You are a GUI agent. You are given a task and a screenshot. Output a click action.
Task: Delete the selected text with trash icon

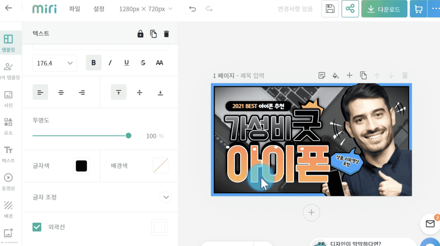pyautogui.click(x=166, y=34)
